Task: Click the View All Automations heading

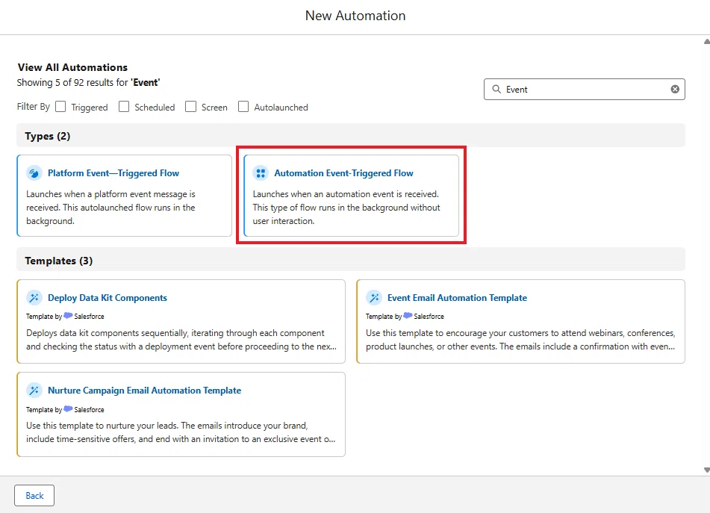Action: tap(72, 67)
